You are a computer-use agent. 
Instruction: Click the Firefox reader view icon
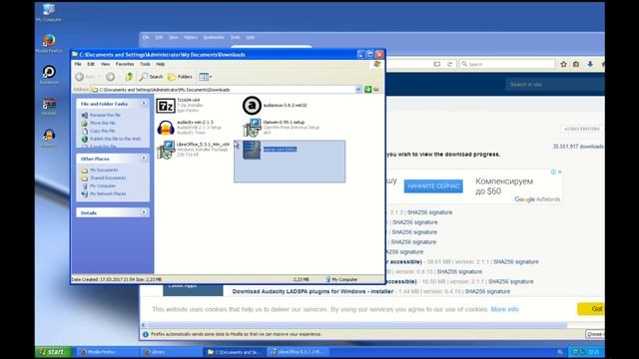(437, 64)
